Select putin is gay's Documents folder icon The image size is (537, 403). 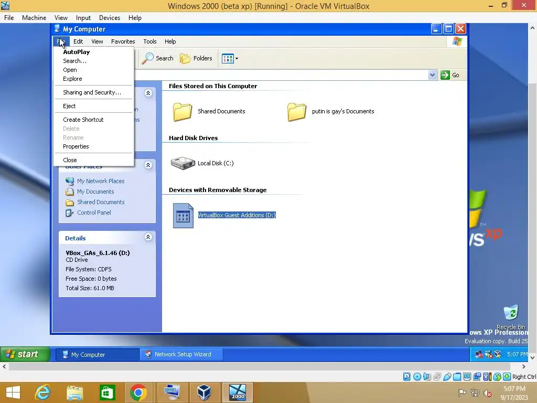click(x=297, y=112)
